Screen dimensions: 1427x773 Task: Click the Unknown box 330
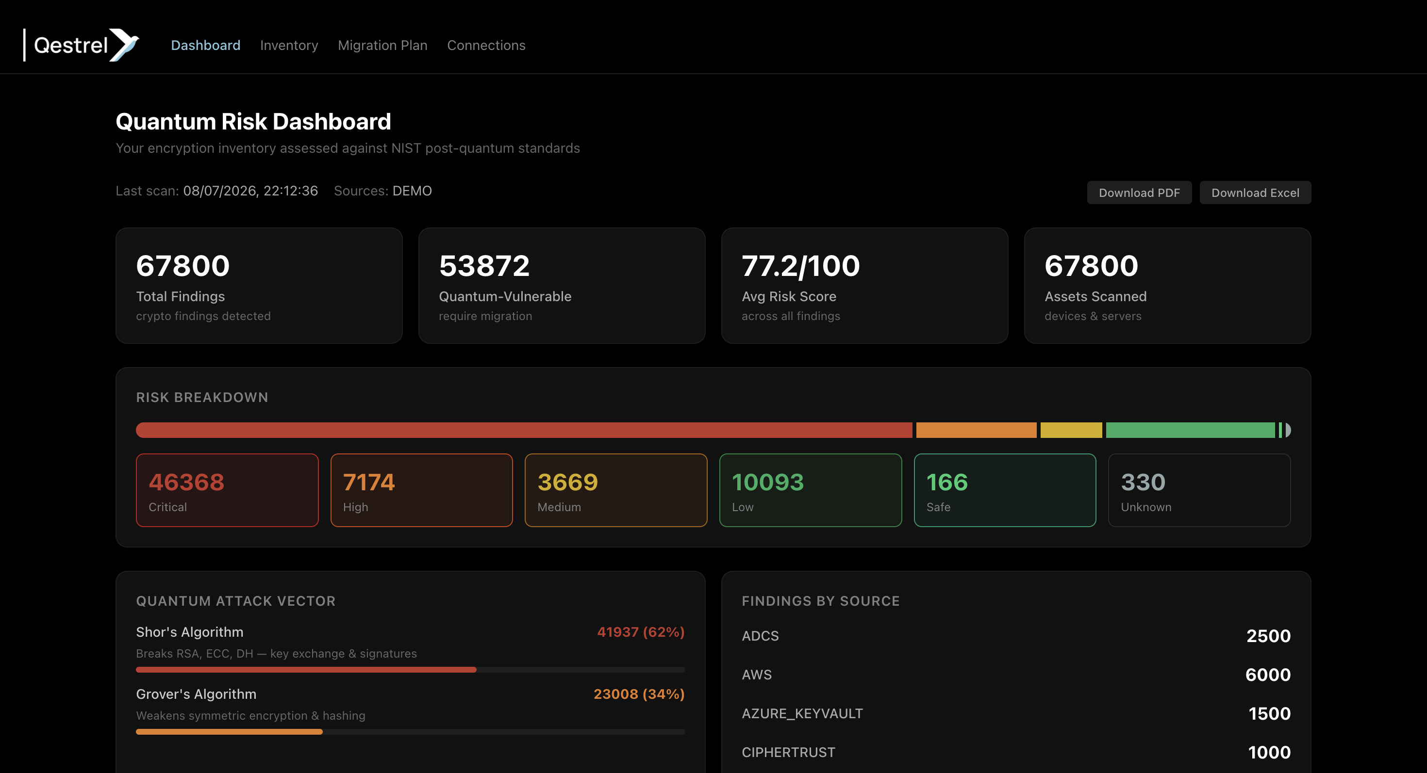[x=1199, y=490]
